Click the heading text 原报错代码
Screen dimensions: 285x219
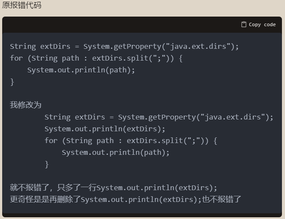(21, 5)
